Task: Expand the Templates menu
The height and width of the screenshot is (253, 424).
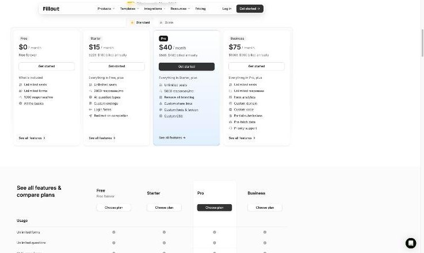Action: [129, 9]
